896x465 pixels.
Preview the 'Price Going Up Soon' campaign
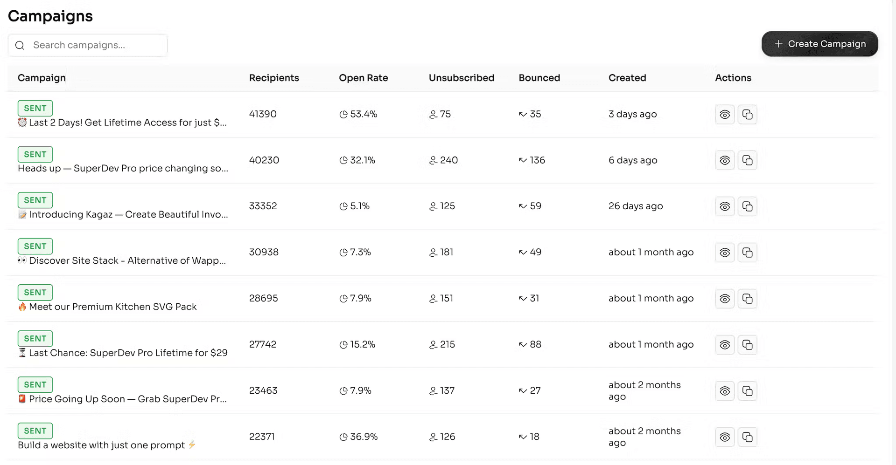click(x=724, y=391)
